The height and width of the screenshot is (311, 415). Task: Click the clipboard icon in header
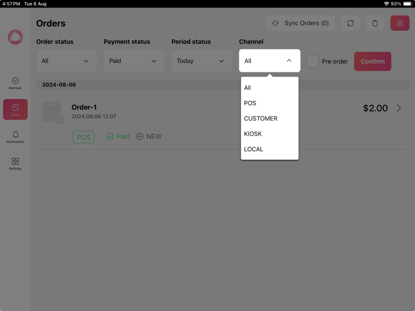[375, 23]
